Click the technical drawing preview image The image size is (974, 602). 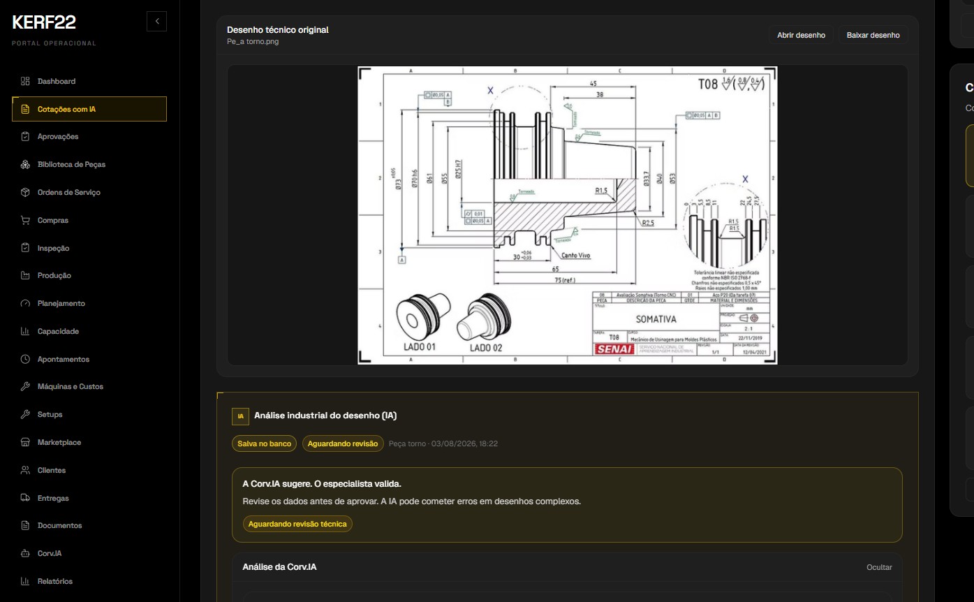click(567, 215)
